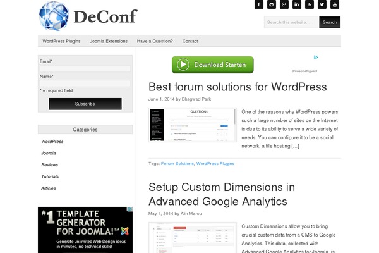The width and height of the screenshot is (379, 253).
Task: Open the GitHub social icon
Action: (271, 4)
